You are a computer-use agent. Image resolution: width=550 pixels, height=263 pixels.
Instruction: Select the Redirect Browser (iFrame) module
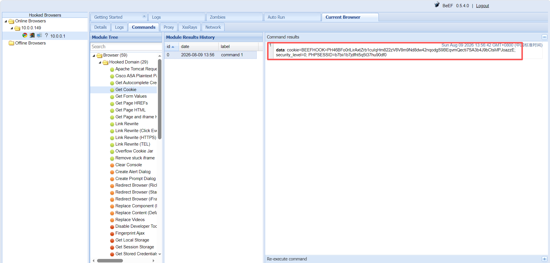[x=136, y=199]
